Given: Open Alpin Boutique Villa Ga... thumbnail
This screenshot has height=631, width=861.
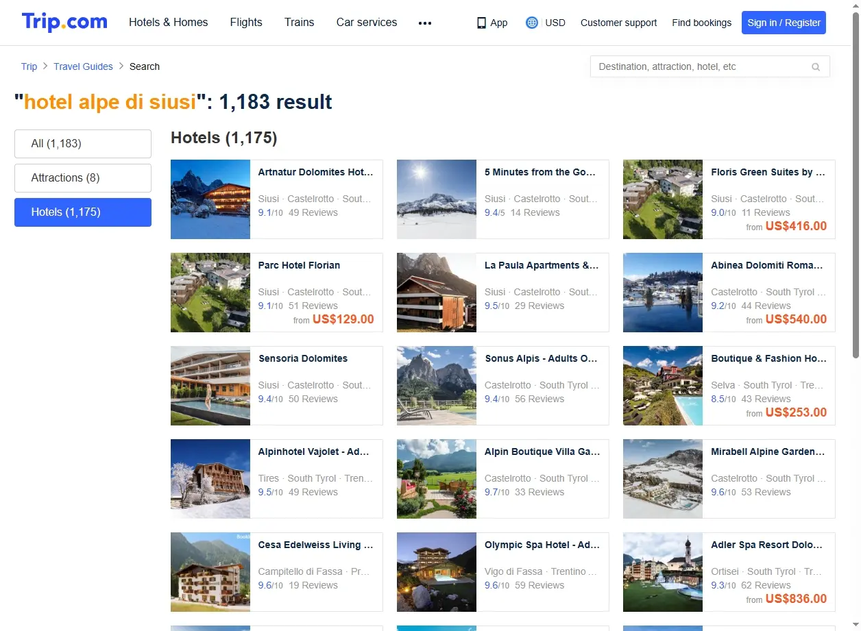Looking at the screenshot, I should [x=437, y=479].
